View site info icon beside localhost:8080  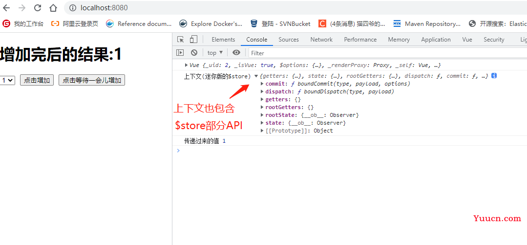coord(72,8)
